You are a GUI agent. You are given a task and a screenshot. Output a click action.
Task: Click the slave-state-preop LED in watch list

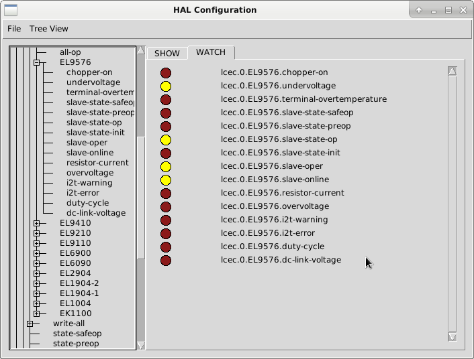(166, 127)
